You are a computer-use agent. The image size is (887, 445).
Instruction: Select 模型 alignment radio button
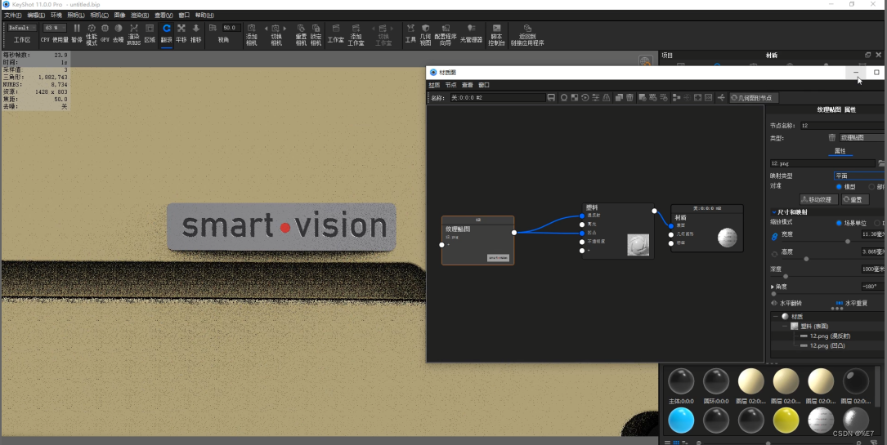pyautogui.click(x=839, y=186)
